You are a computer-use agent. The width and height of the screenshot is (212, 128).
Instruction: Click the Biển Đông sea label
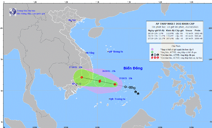point(133,68)
